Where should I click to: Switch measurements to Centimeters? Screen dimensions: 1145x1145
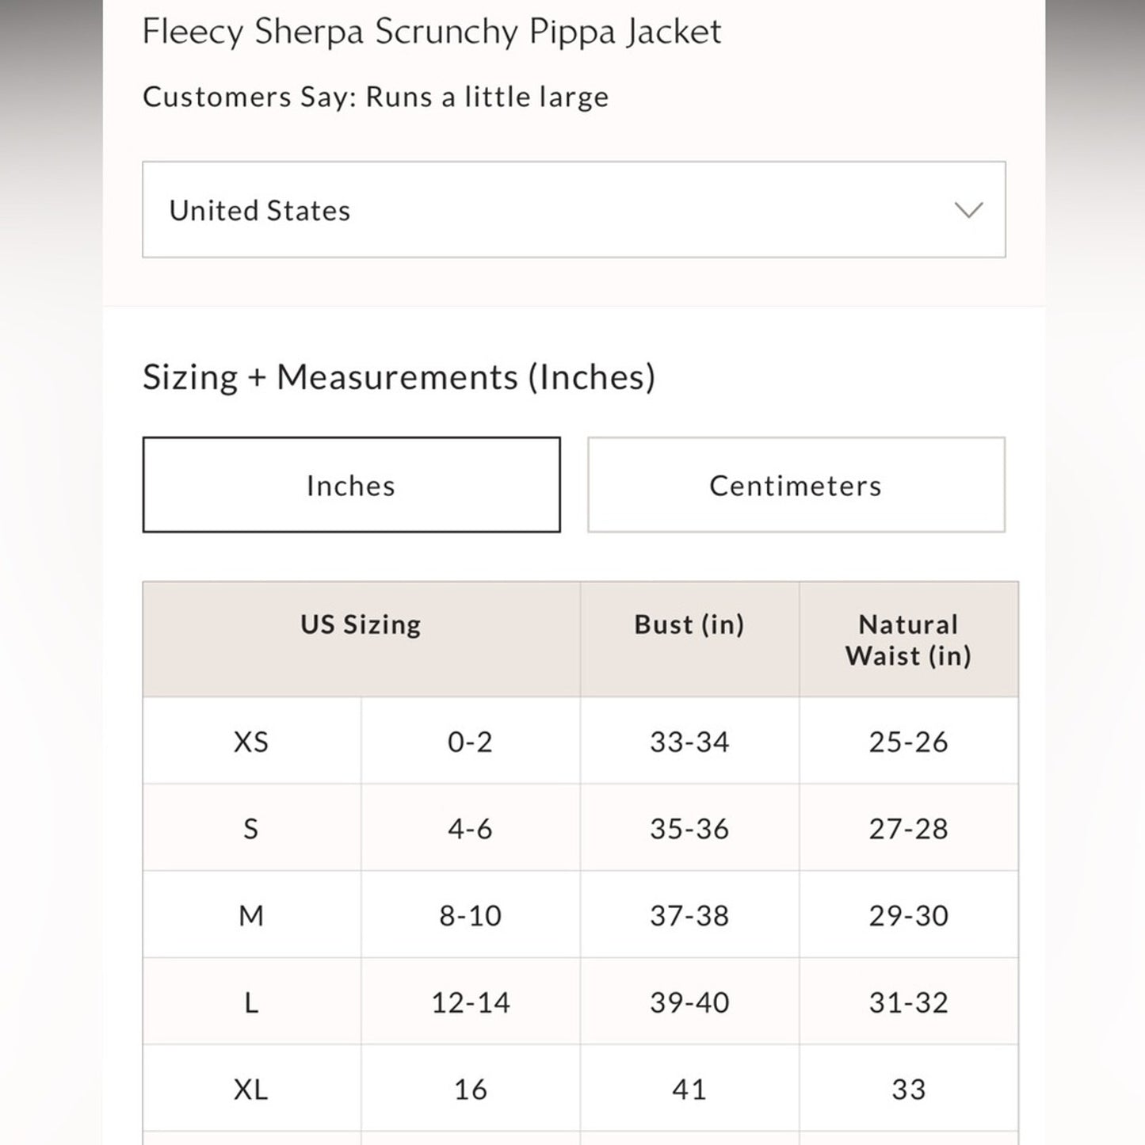point(796,485)
